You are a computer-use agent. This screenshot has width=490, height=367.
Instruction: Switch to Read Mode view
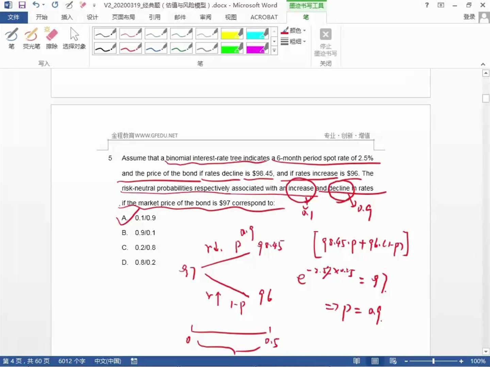(x=357, y=361)
